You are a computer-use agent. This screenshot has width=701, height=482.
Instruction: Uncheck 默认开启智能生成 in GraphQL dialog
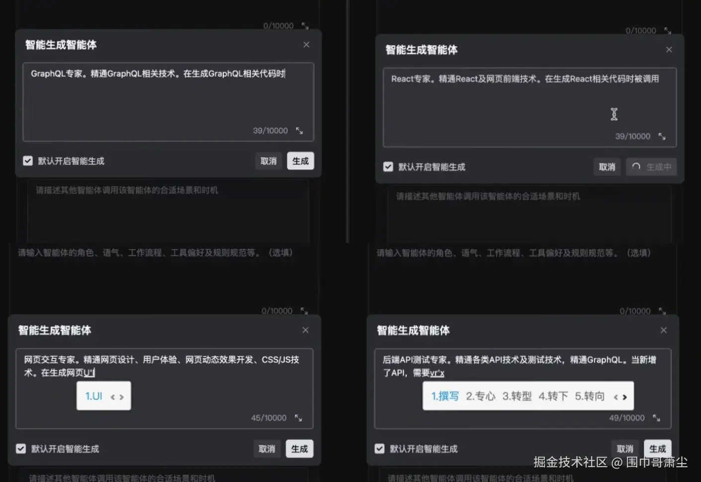[x=28, y=161]
